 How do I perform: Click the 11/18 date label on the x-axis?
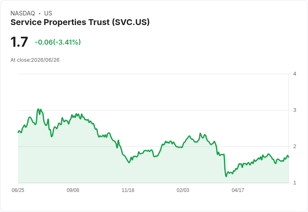(128, 190)
